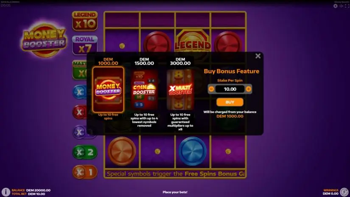
Task: Click the orange x1 multiplier badge
Action: pos(85,172)
